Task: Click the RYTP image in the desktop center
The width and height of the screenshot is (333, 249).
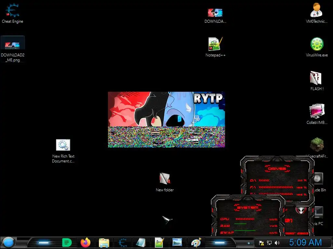Action: [166, 119]
